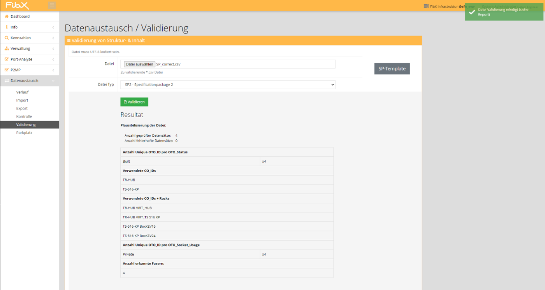Click the 'TS-516-KP BoxKEV16' row
545x290 pixels.
(227, 227)
